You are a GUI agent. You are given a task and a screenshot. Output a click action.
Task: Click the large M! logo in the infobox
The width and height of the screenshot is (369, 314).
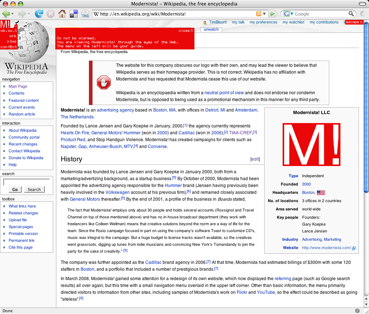(311, 144)
